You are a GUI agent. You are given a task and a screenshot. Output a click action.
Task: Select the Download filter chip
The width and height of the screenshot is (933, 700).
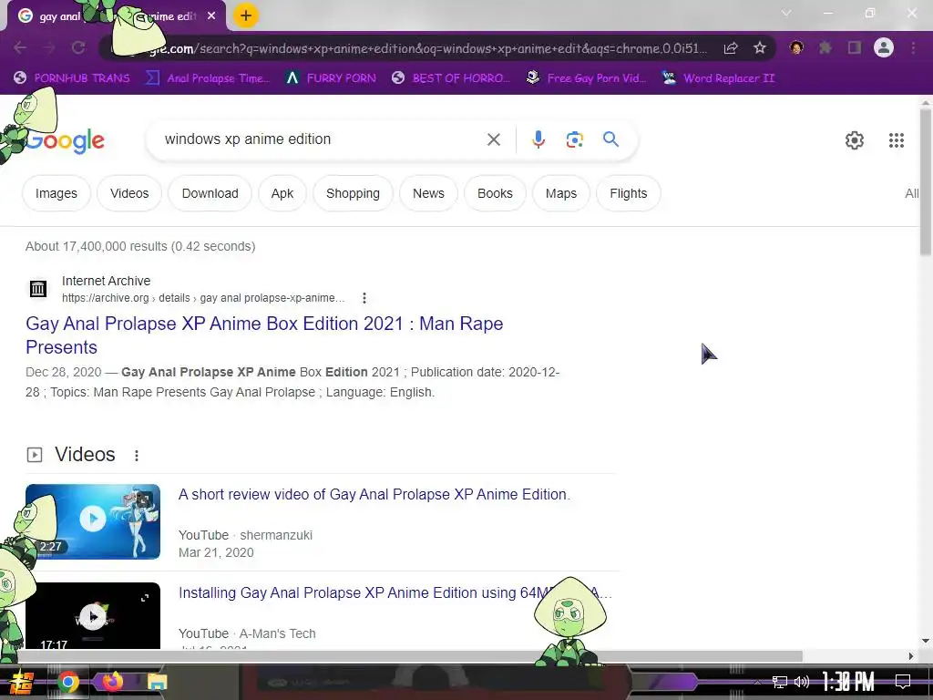[x=210, y=193]
